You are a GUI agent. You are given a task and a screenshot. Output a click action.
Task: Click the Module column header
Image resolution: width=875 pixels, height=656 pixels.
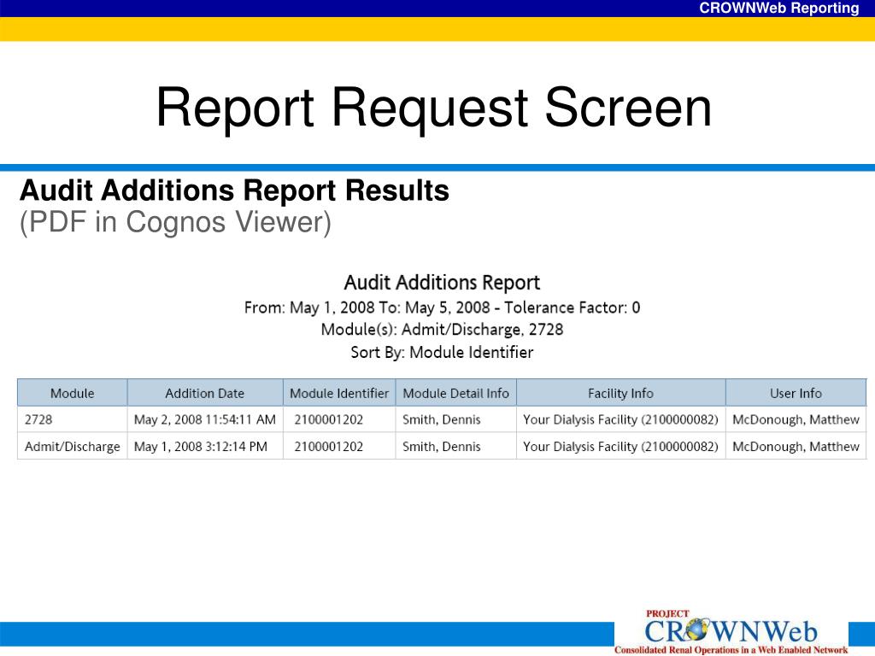[x=73, y=393]
